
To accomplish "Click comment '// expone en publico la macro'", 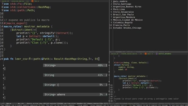I will click(27, 20).
